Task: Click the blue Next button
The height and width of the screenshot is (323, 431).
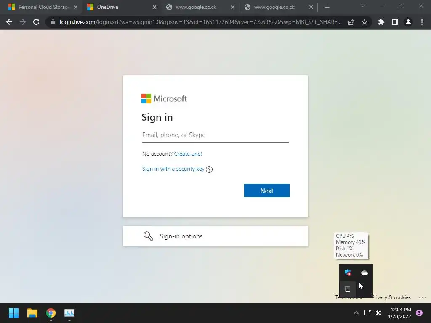Action: [x=266, y=191]
